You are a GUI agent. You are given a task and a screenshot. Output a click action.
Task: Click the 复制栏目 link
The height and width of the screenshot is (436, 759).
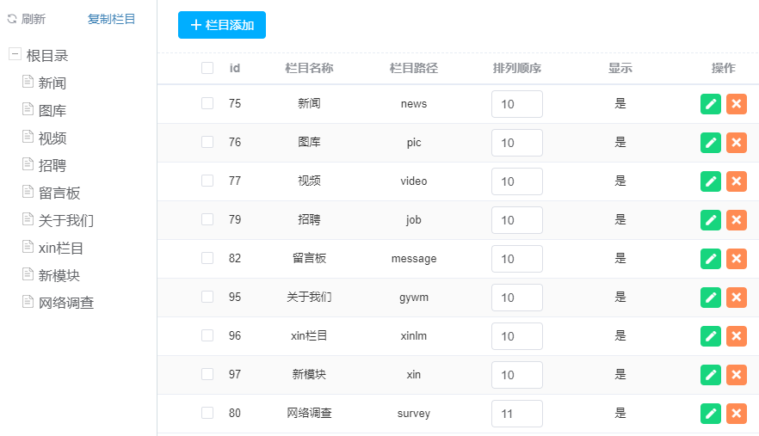pos(111,19)
